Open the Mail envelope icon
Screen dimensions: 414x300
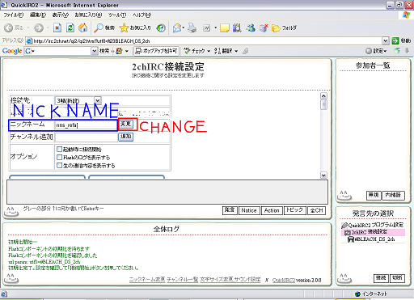[x=178, y=27]
